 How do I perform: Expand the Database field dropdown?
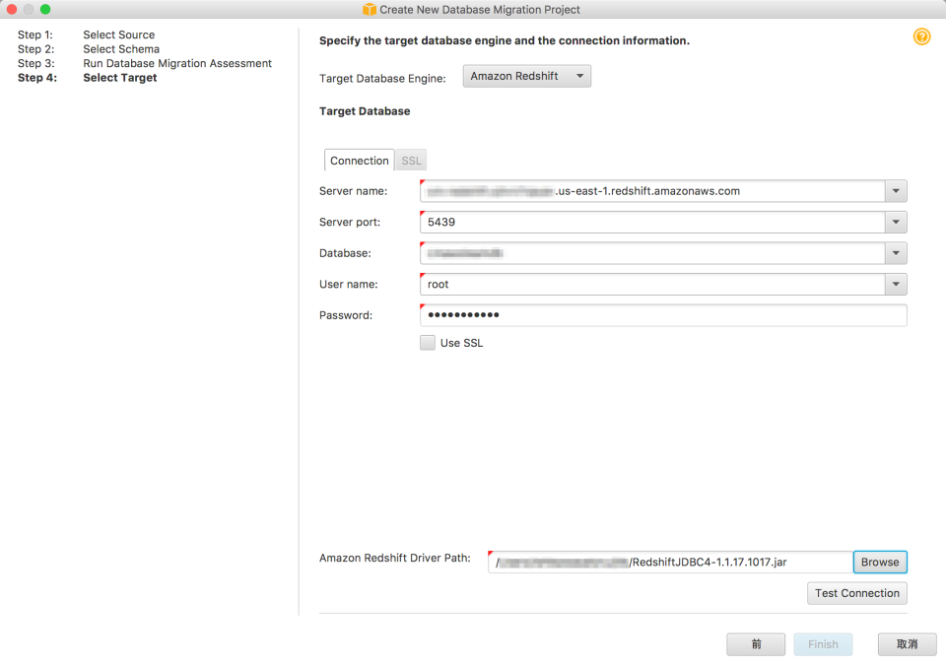(896, 253)
